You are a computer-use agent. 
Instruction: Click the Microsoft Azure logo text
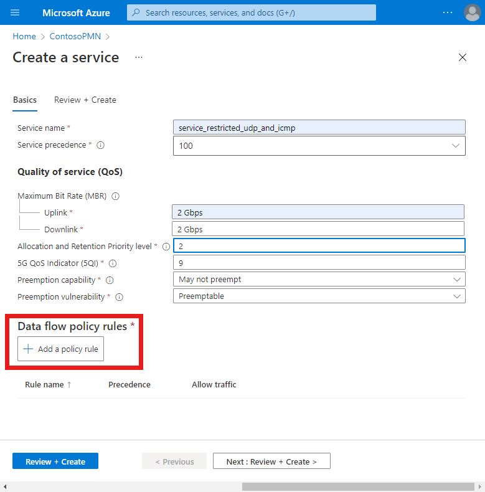click(x=76, y=13)
